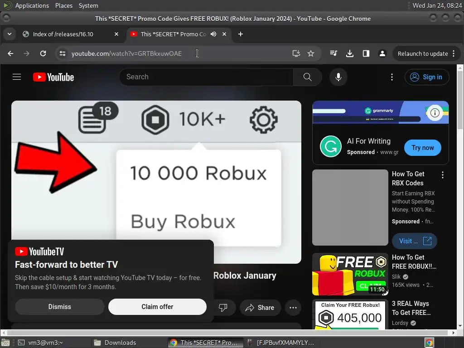Open Chrome downloads icon

tap(350, 53)
